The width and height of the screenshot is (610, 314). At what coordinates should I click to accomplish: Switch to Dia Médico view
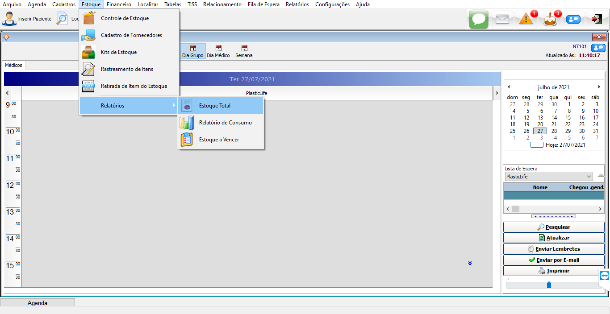click(x=218, y=51)
